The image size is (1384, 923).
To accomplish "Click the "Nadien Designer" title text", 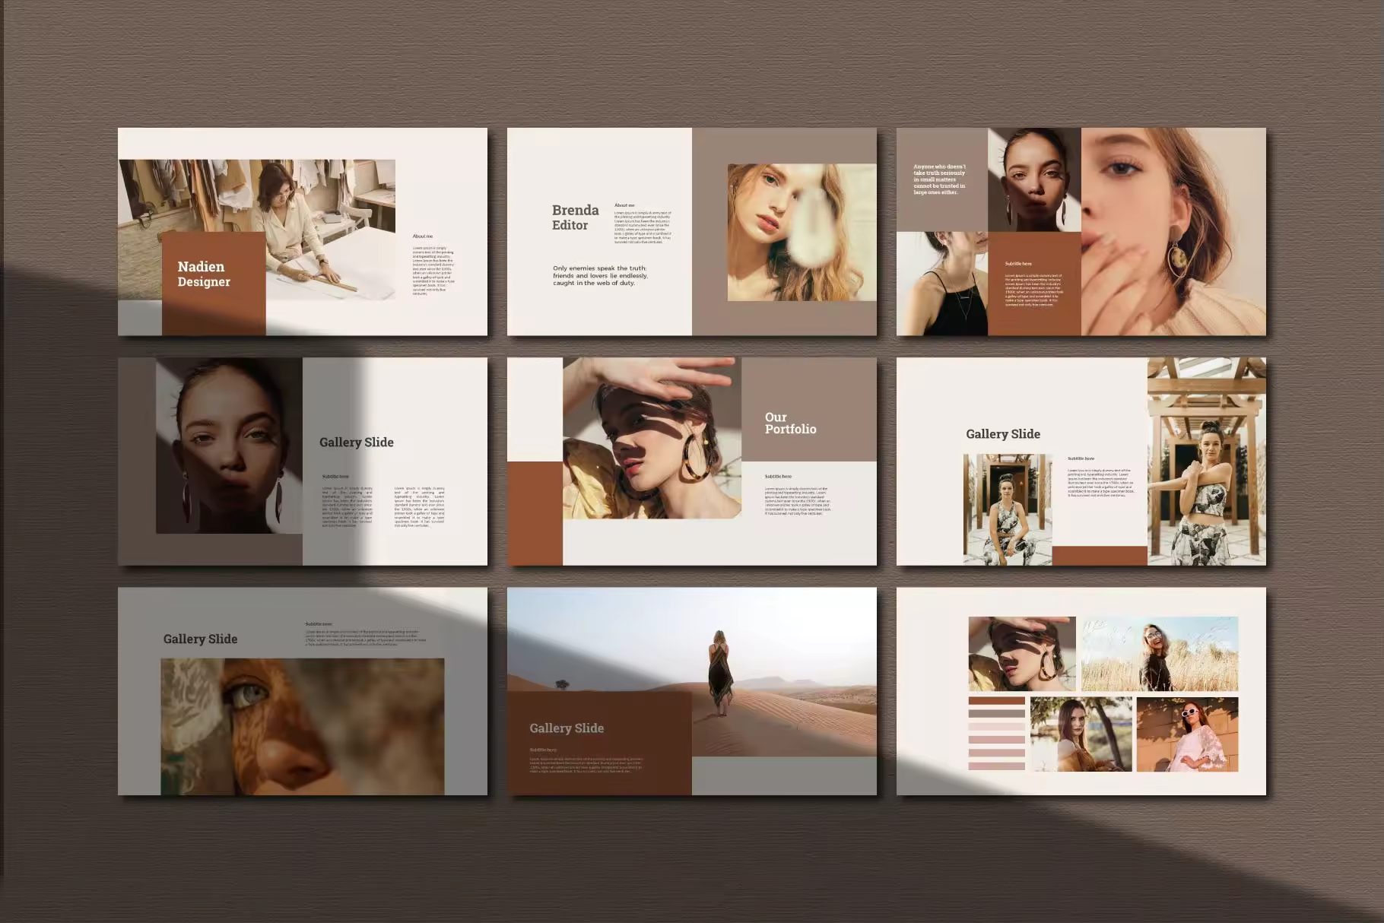I will [204, 274].
